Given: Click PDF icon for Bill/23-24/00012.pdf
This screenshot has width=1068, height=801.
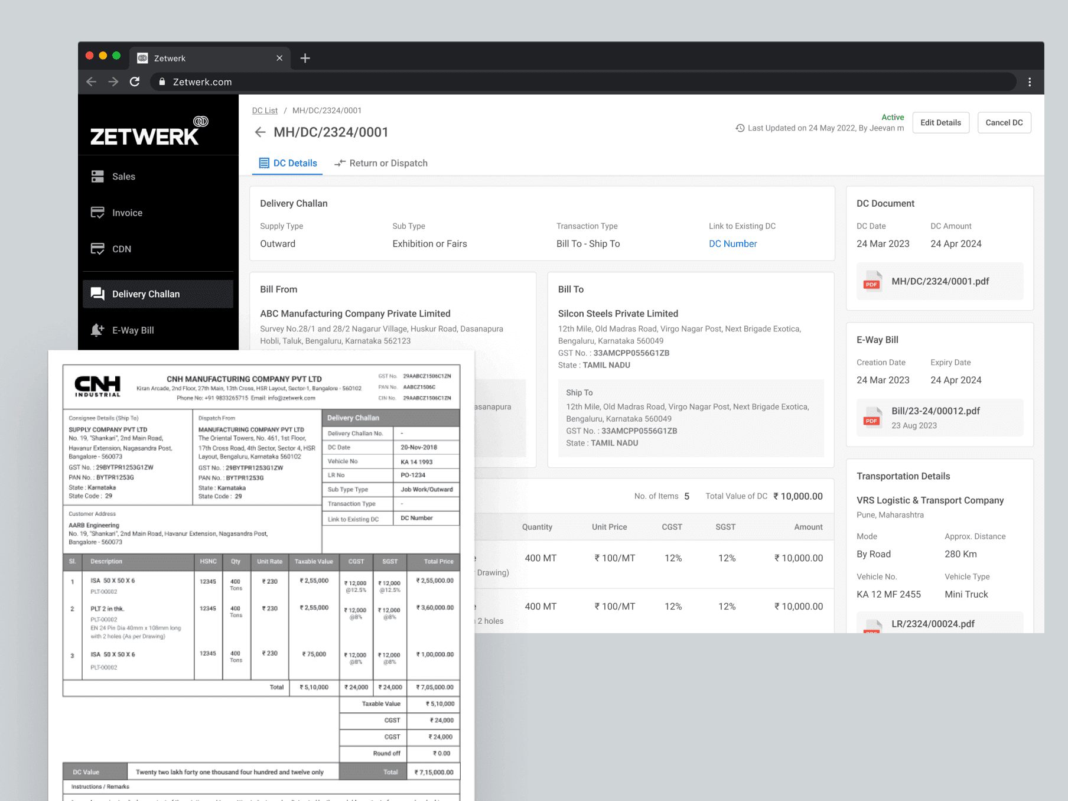Looking at the screenshot, I should tap(872, 418).
